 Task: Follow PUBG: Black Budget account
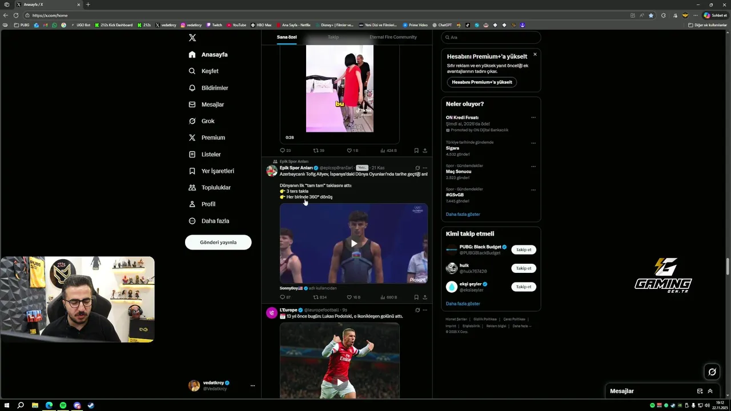point(524,249)
